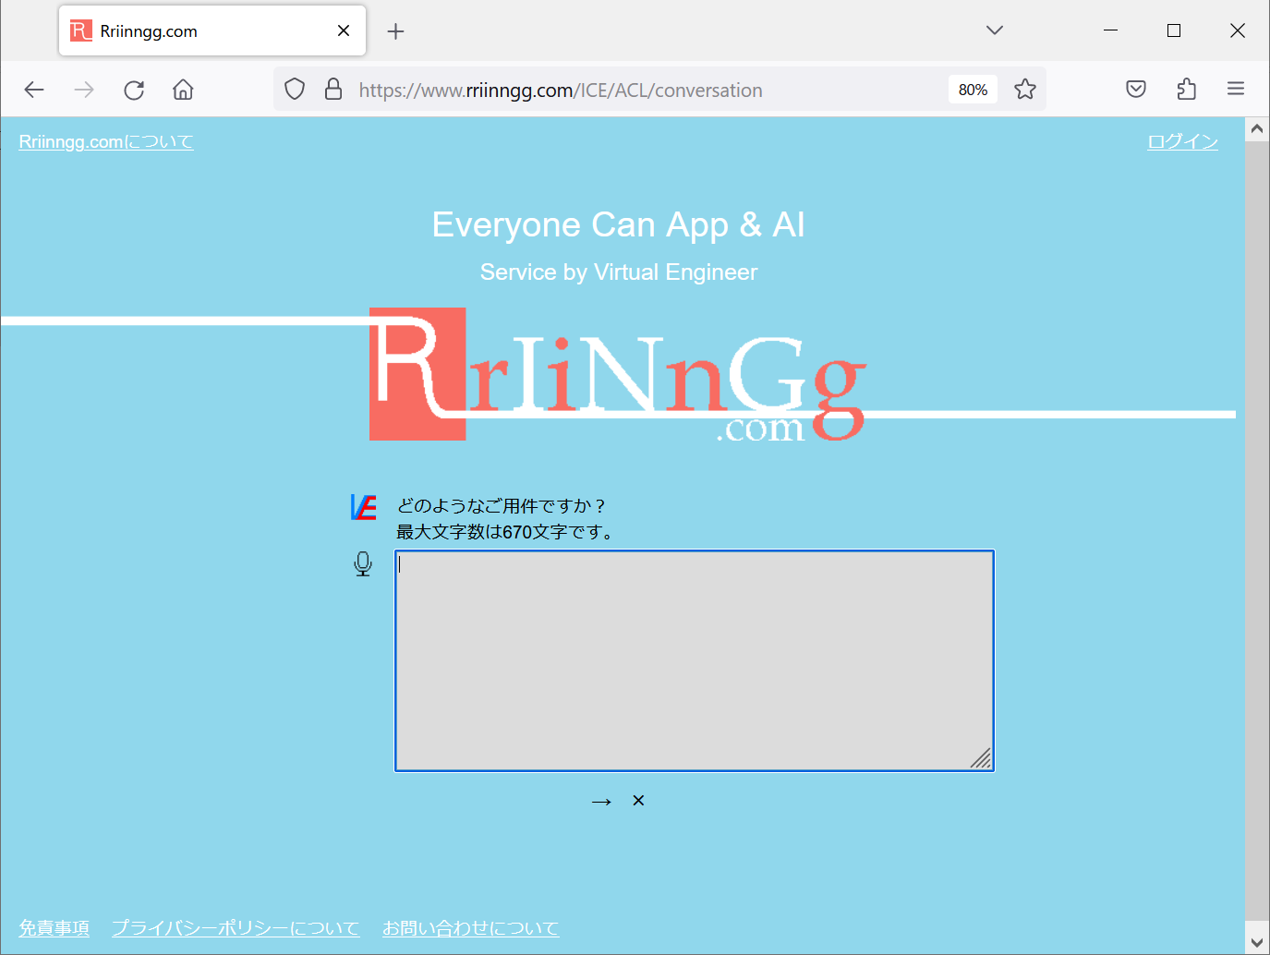1270x955 pixels.
Task: Close the Rriinngg.com tab
Action: [x=344, y=30]
